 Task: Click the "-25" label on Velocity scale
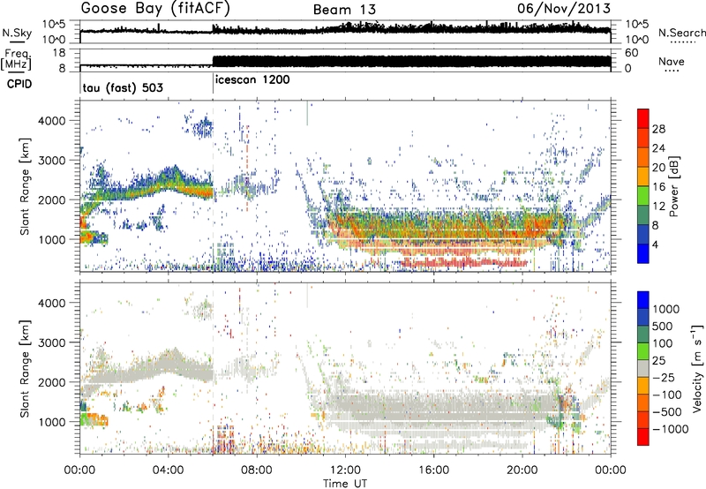click(x=665, y=377)
